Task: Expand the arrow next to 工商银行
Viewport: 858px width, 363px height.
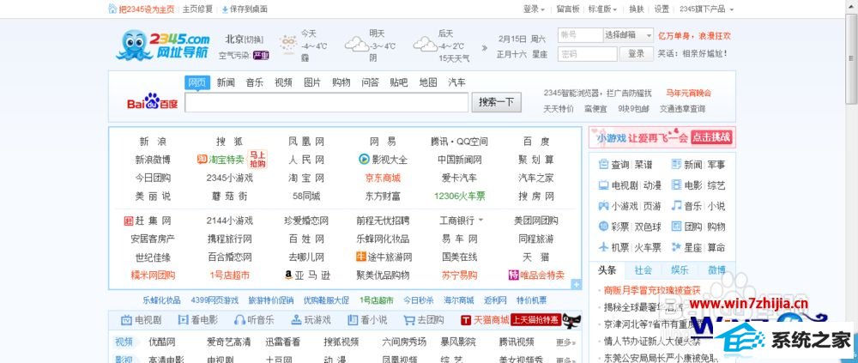Action: pyautogui.click(x=481, y=221)
